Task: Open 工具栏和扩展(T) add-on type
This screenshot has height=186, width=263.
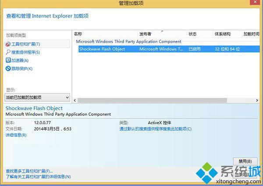Action: (x=26, y=44)
